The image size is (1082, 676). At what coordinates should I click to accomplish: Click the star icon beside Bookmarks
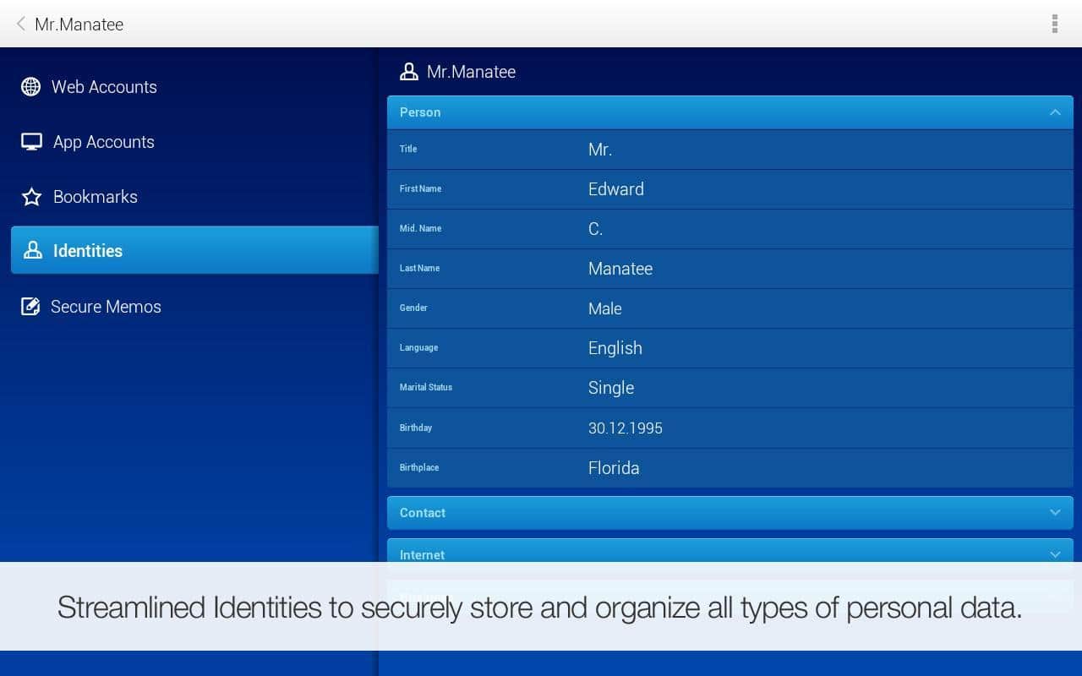(x=32, y=197)
